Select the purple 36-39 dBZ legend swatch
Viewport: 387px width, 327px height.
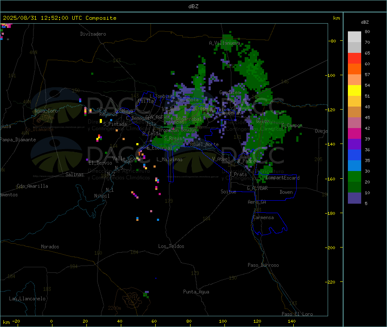354,144
